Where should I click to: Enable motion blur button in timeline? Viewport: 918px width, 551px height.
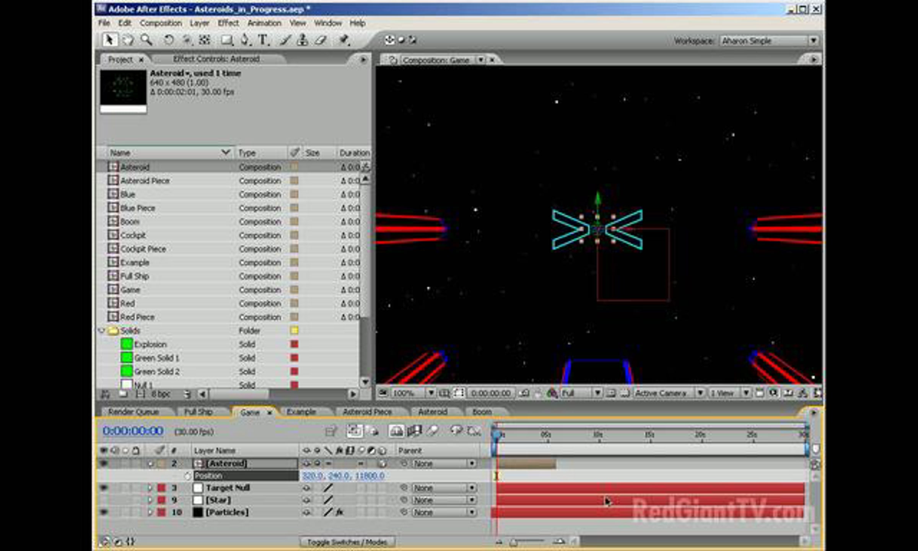[x=433, y=431]
